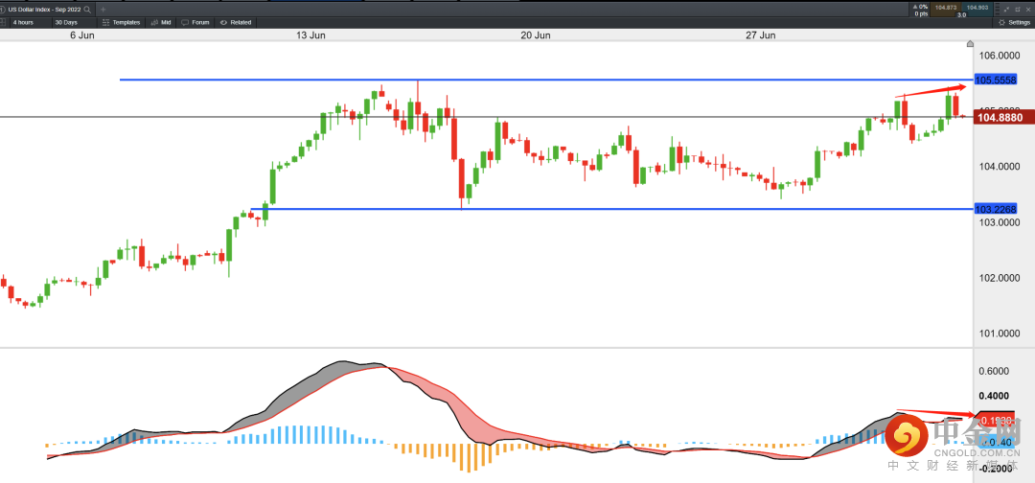Select the 103.2268 support line label

(x=995, y=209)
